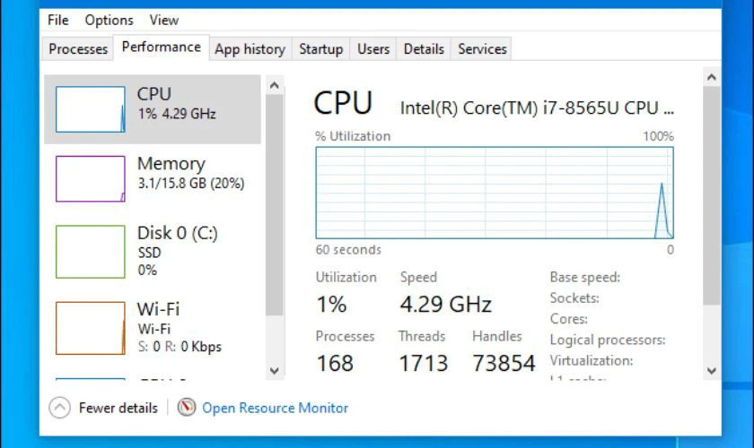Click the CPU utilization graph
Viewport: 754px width, 448px height.
tap(495, 193)
